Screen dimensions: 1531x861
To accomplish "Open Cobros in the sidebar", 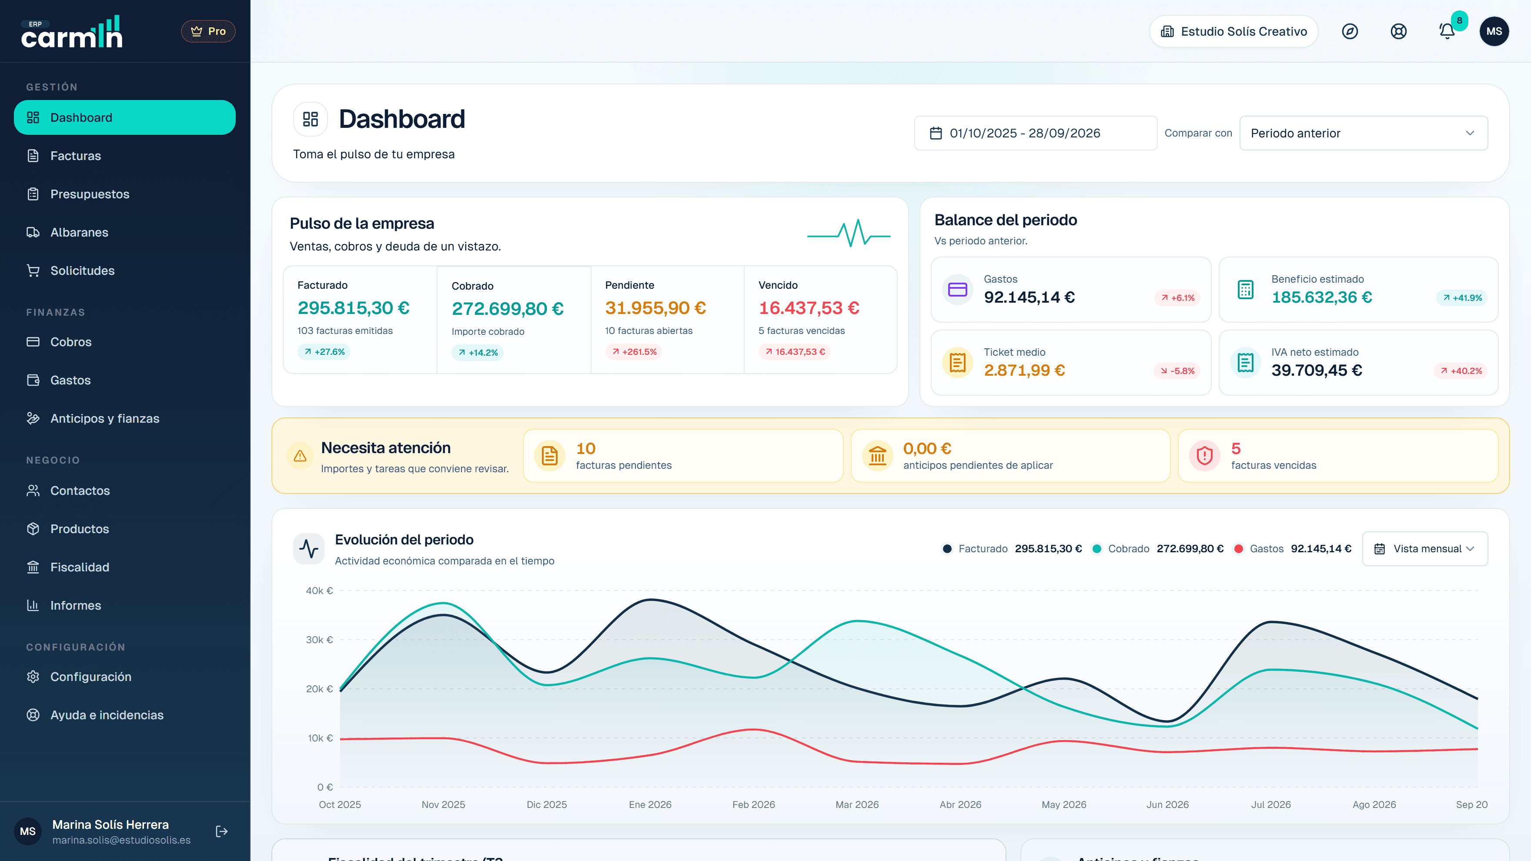I will click(x=125, y=342).
